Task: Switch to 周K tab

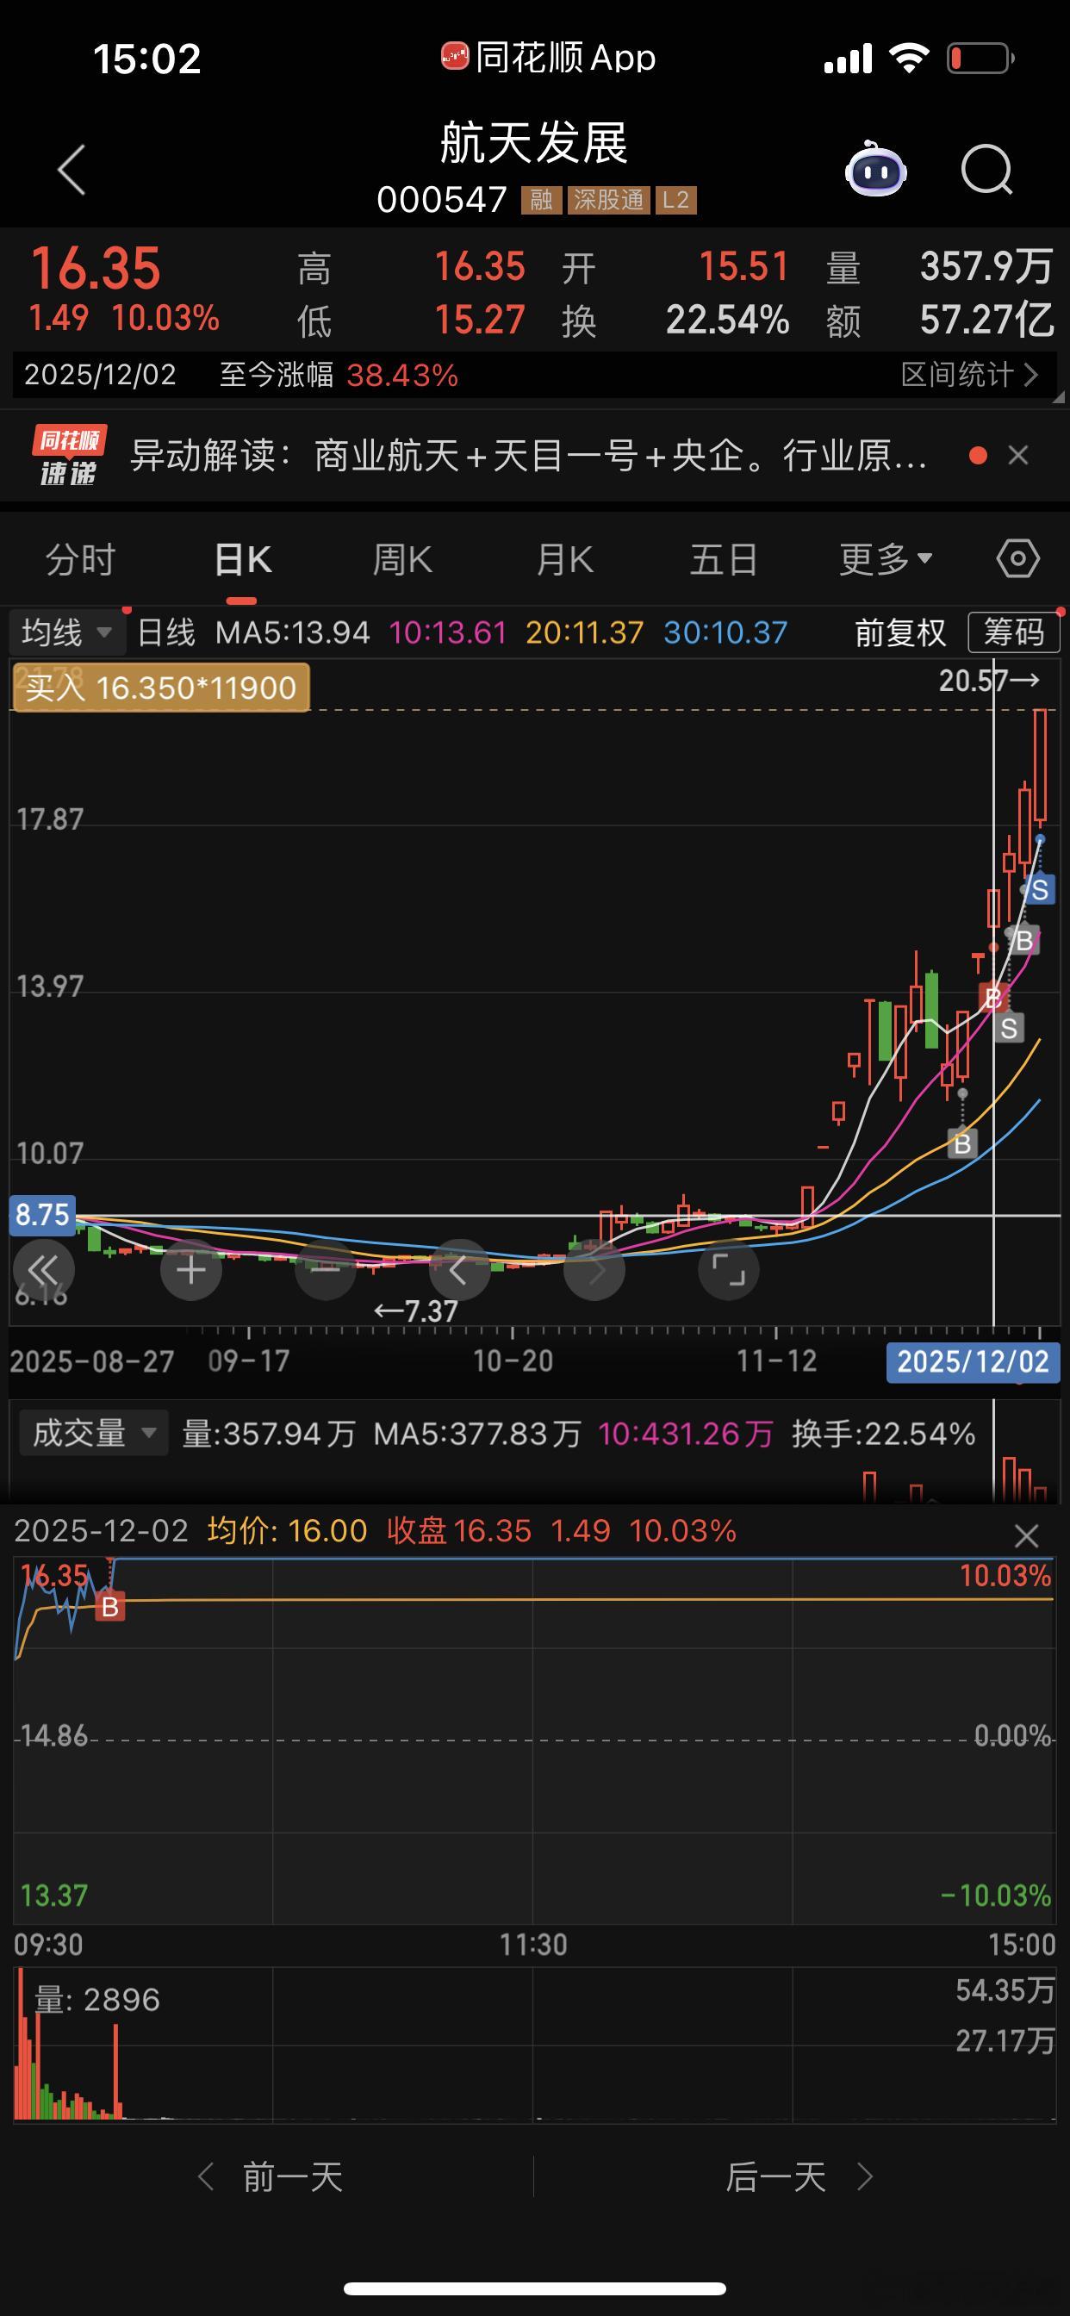Action: point(403,560)
